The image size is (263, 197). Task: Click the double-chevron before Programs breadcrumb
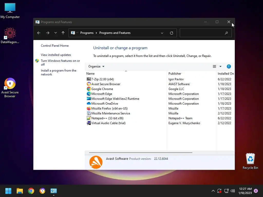point(77,33)
